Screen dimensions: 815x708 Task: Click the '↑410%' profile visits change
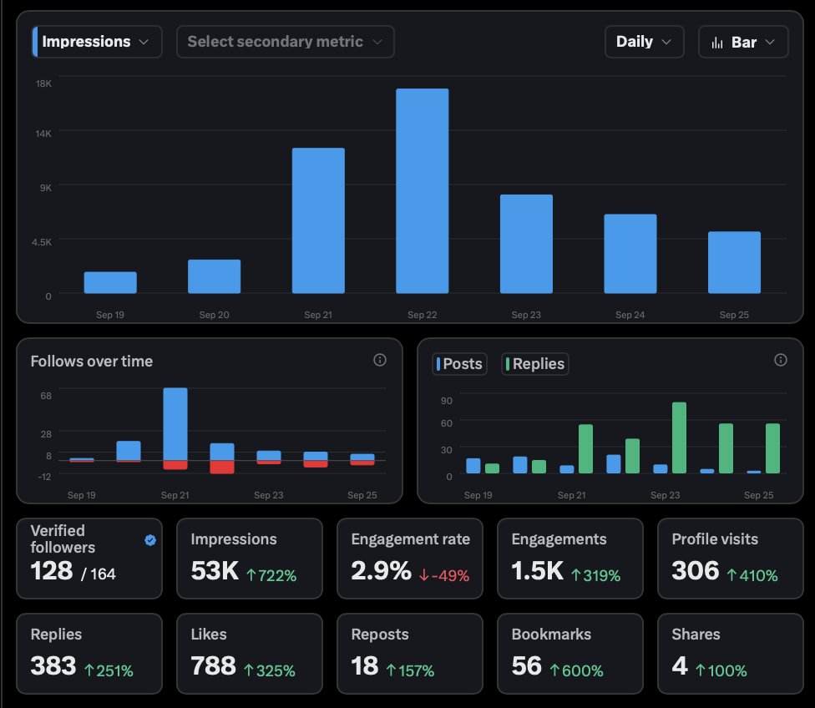point(752,575)
